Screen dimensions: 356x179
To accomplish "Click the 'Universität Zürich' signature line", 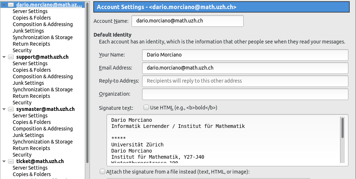I will tap(137, 145).
